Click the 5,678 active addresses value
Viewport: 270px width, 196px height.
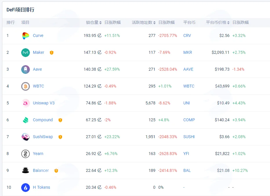point(150,103)
